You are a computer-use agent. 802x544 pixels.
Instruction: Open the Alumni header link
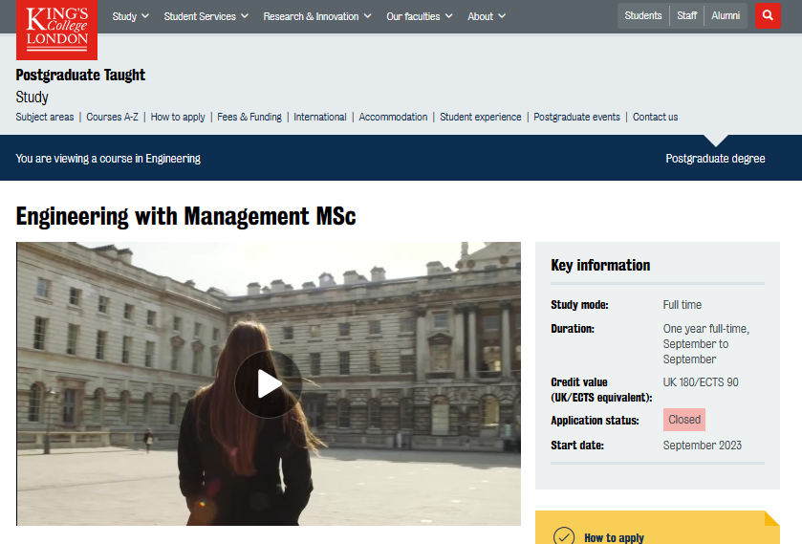(x=726, y=16)
